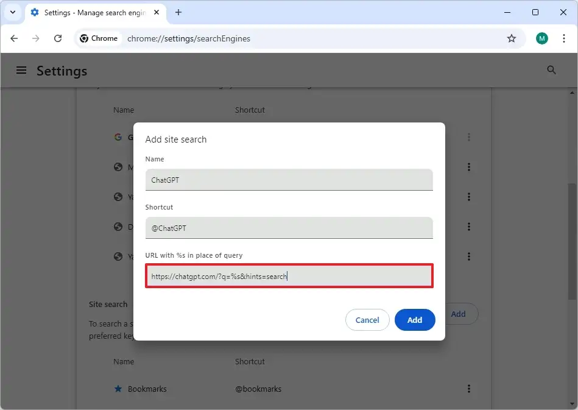This screenshot has height=410, width=578.
Task: Cancel the Add site search dialog
Action: [367, 319]
